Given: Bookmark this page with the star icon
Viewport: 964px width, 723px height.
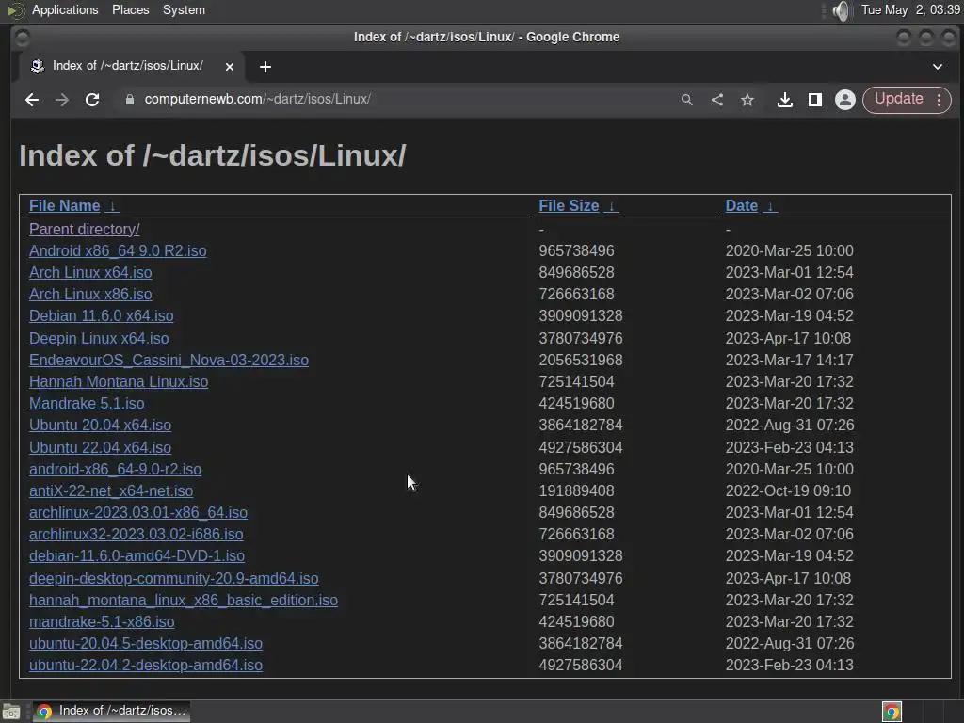Looking at the screenshot, I should [747, 100].
